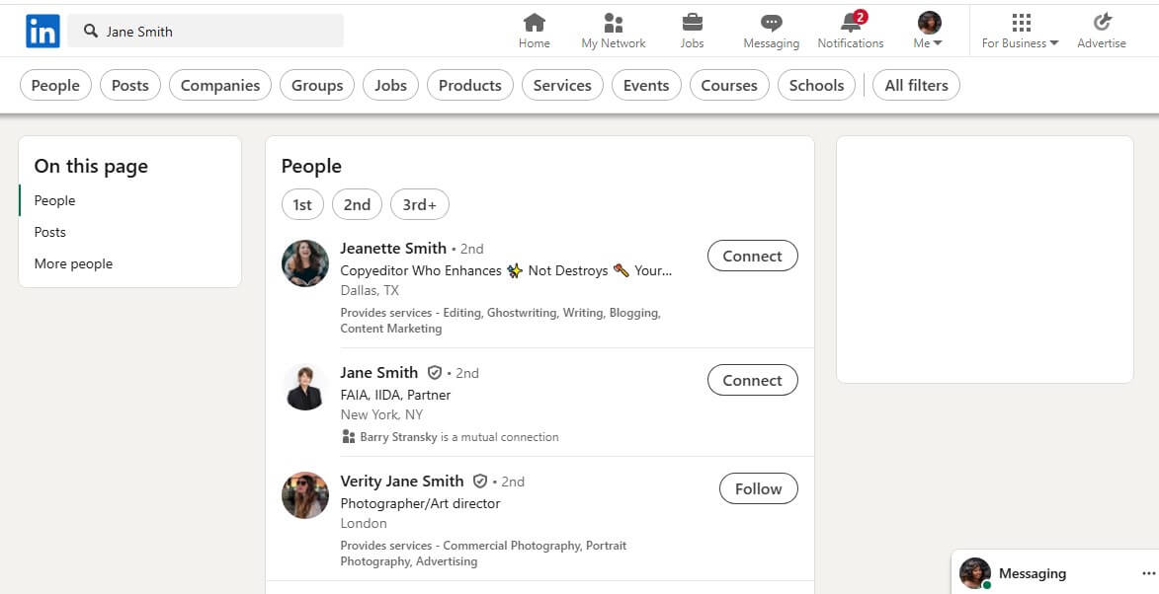This screenshot has width=1159, height=594.
Task: Open the messaging overlay options ellipsis
Action: (x=1147, y=573)
